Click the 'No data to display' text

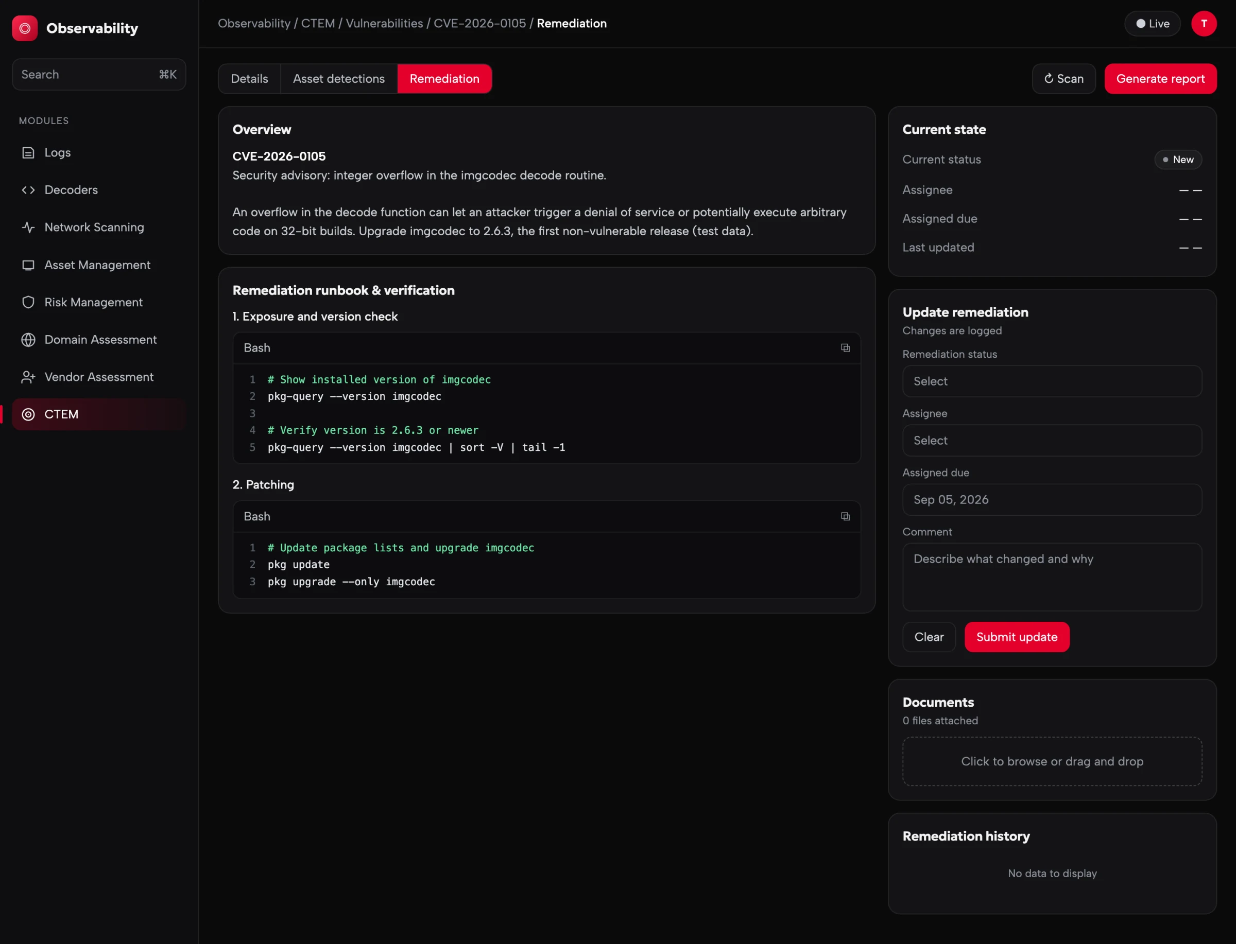point(1052,874)
